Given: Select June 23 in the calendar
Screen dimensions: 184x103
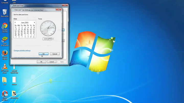Looking at the screenshot, I should (22, 33).
